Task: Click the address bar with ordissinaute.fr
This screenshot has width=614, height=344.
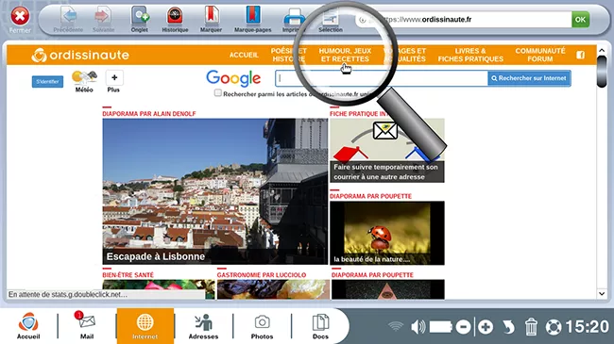Action: click(x=464, y=19)
